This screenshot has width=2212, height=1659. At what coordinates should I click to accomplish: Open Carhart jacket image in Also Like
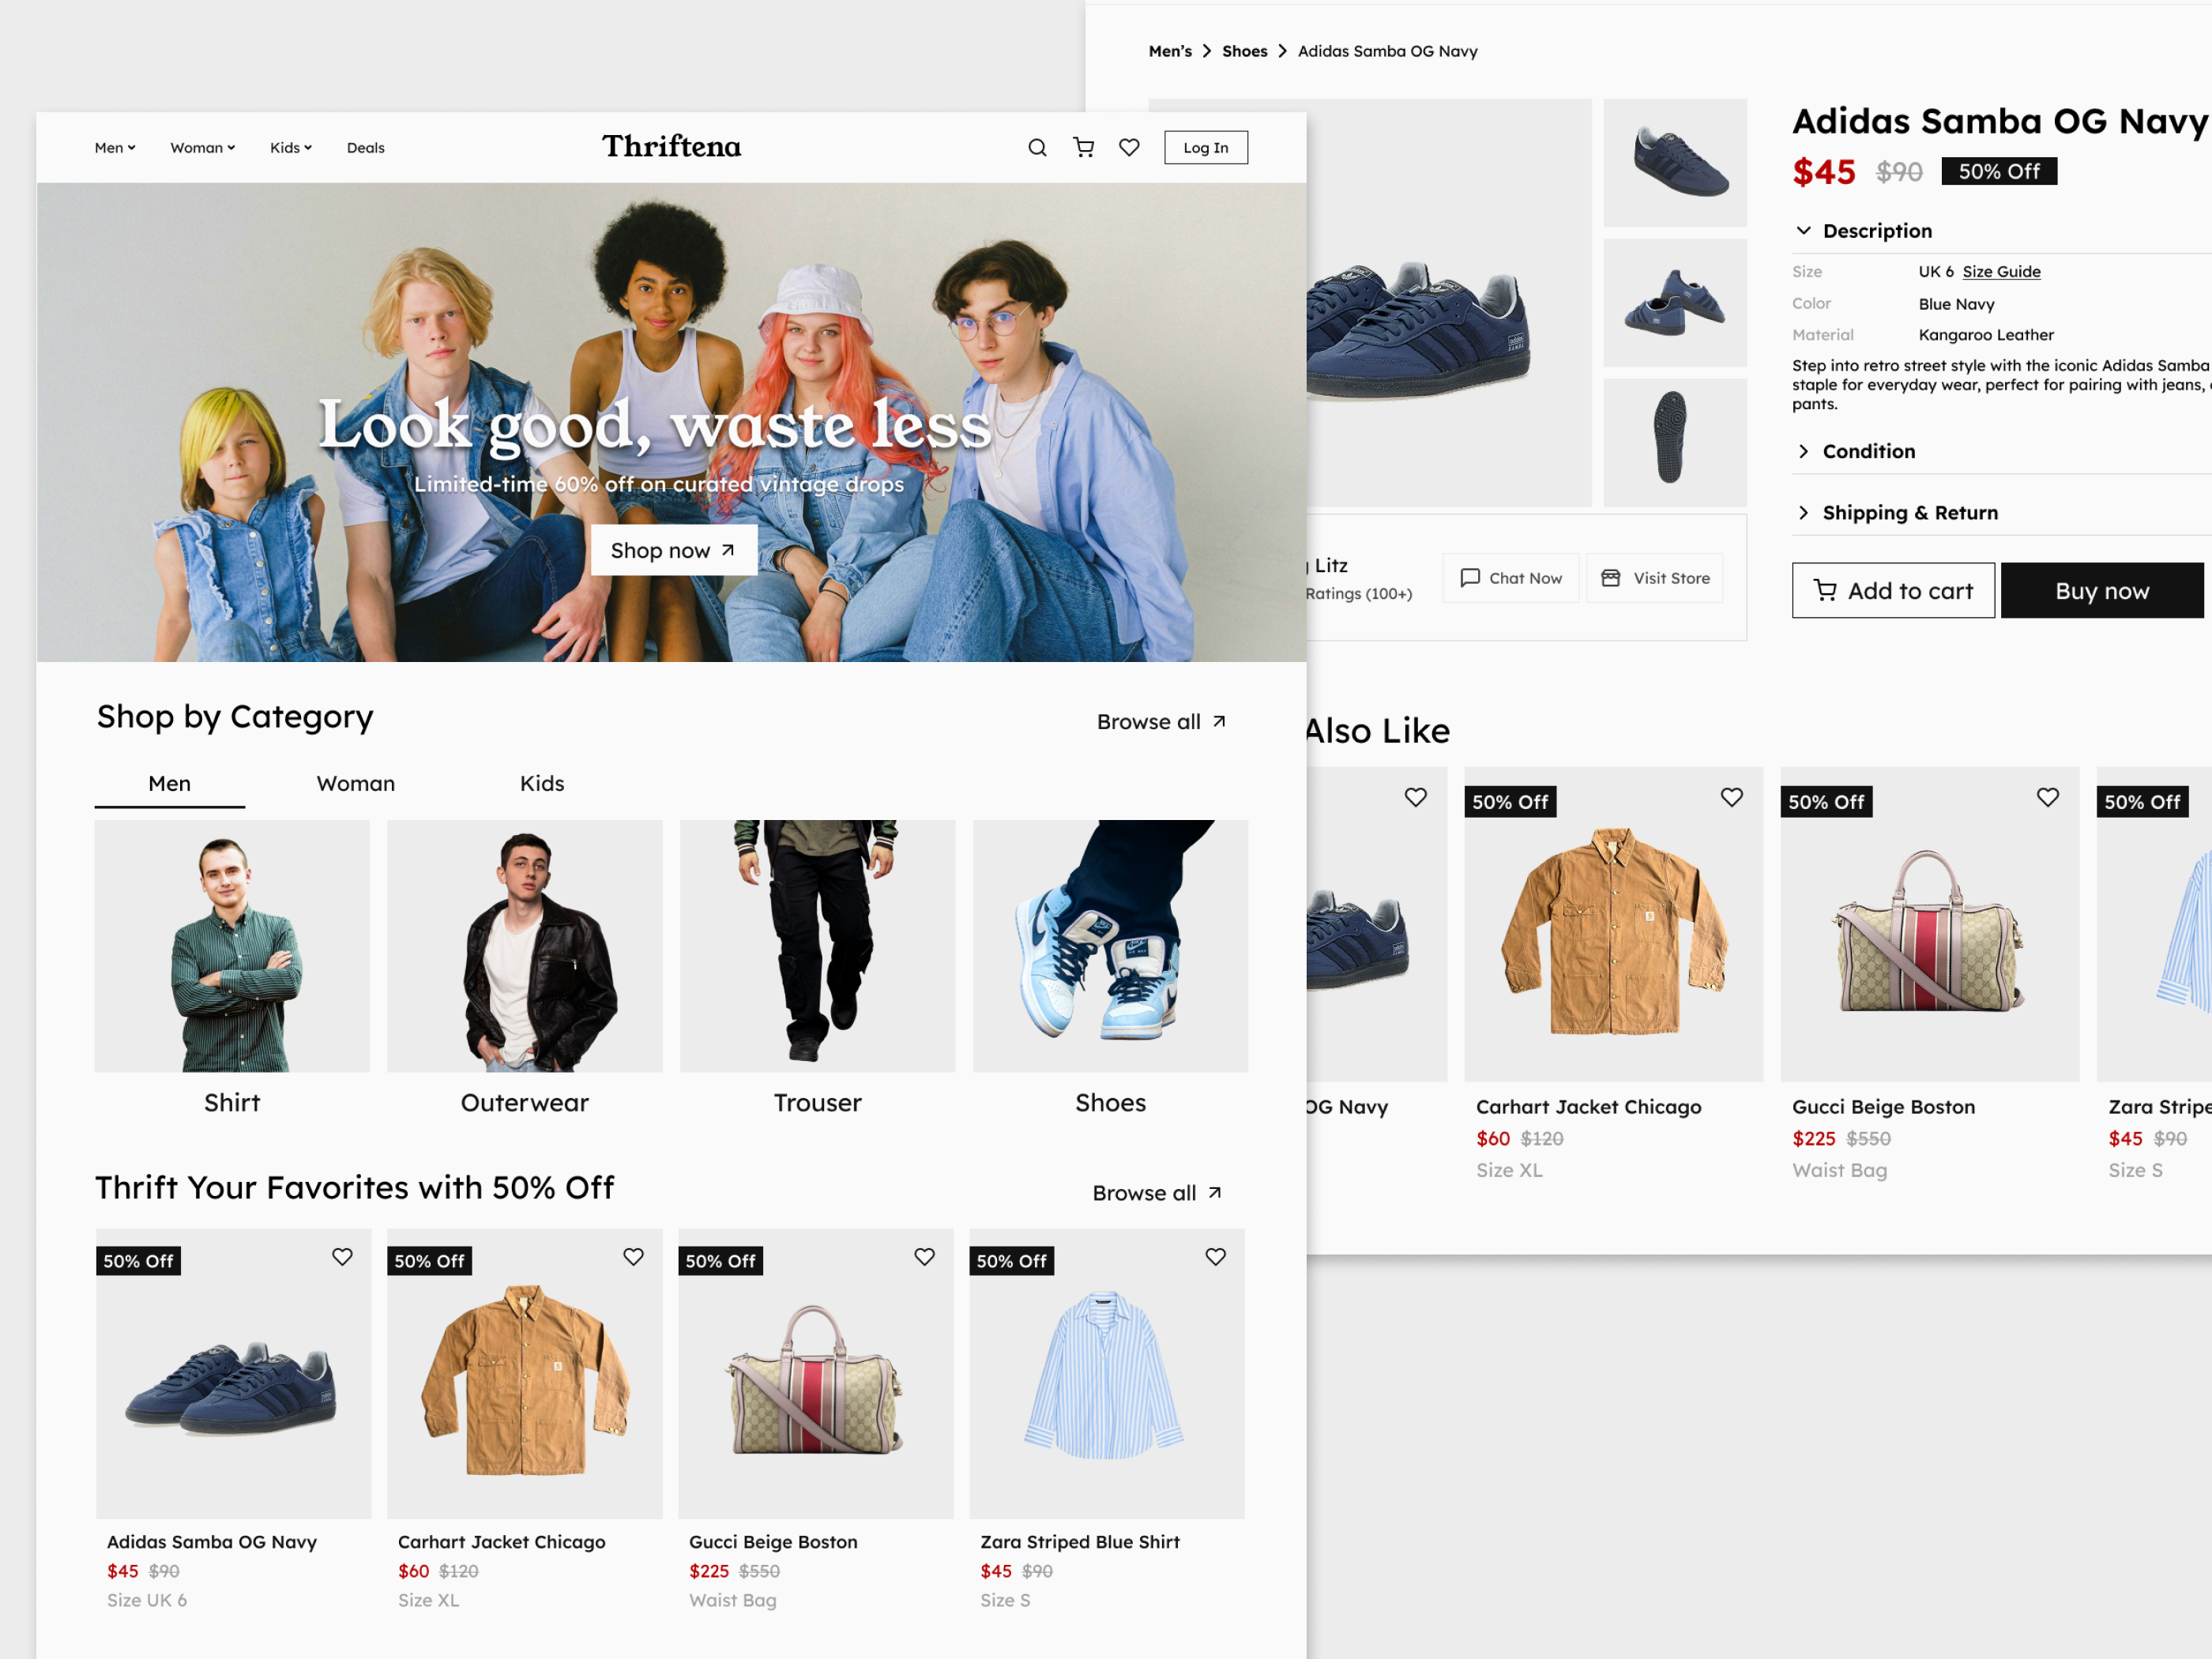(x=1613, y=925)
